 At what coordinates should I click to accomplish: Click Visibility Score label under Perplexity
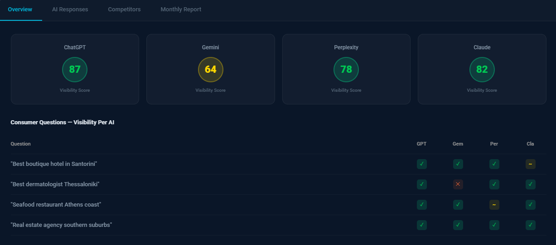346,90
